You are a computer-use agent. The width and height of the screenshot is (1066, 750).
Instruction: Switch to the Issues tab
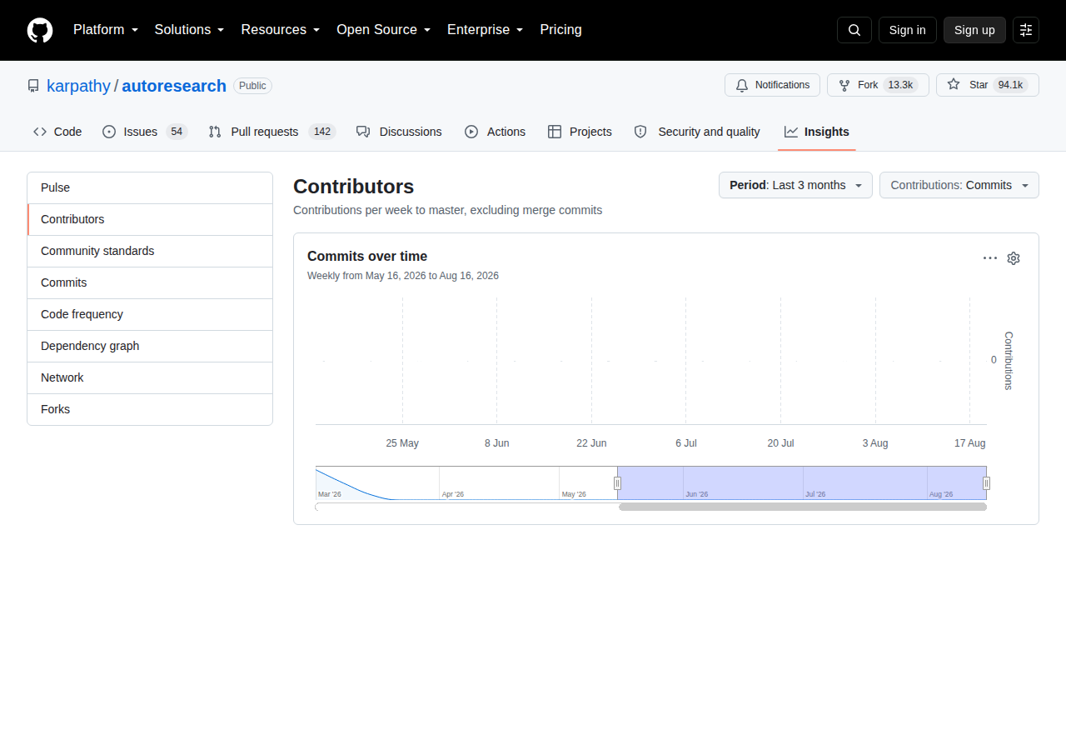point(145,132)
